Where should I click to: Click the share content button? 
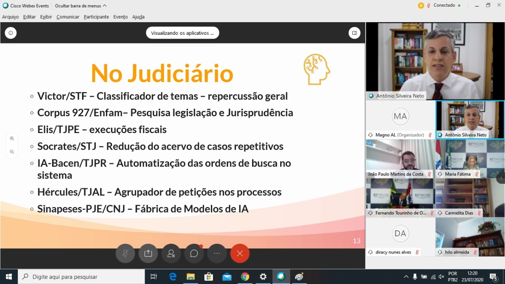coord(148,254)
